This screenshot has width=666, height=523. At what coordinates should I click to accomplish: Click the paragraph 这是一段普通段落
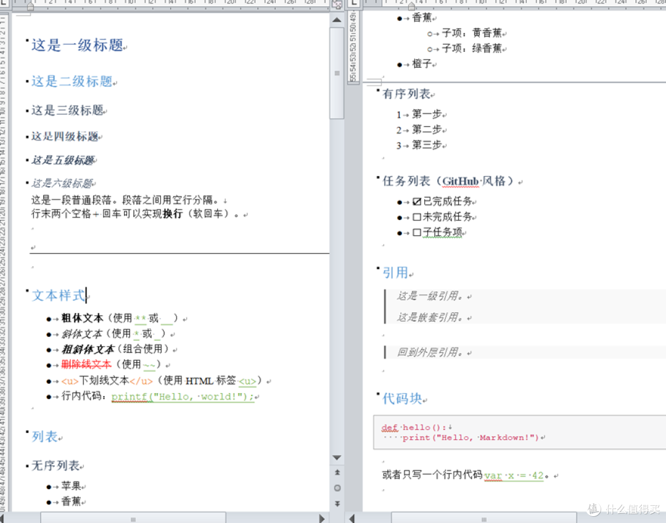[126, 200]
